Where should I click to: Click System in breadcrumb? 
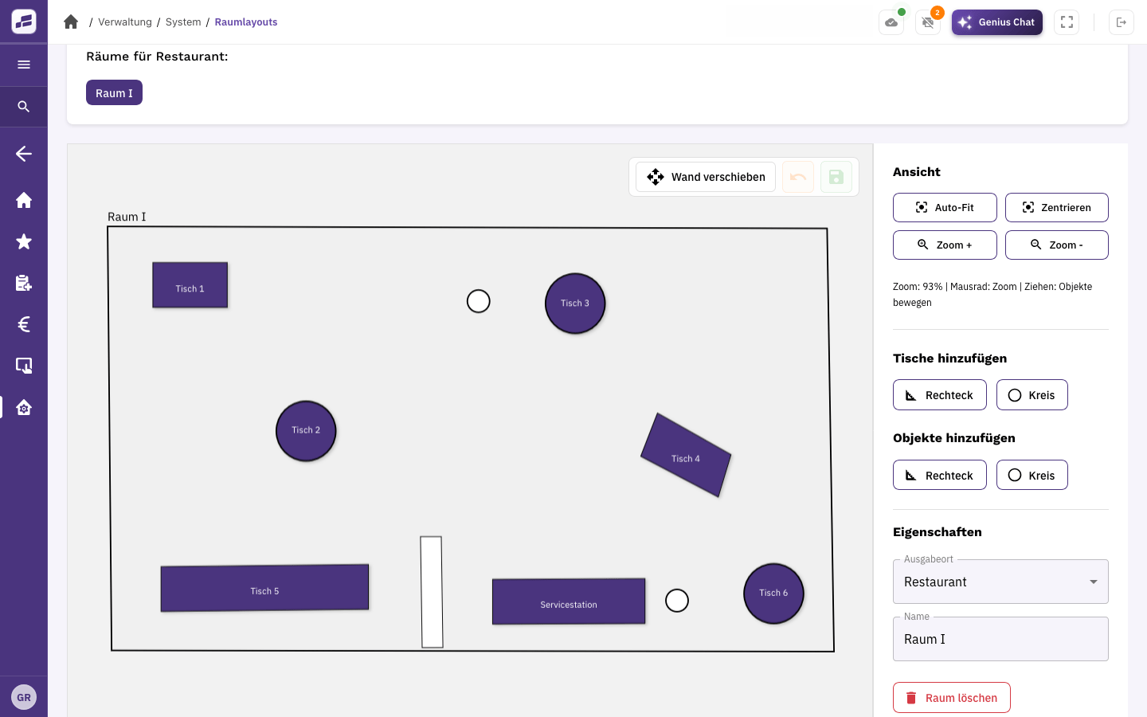pos(183,22)
